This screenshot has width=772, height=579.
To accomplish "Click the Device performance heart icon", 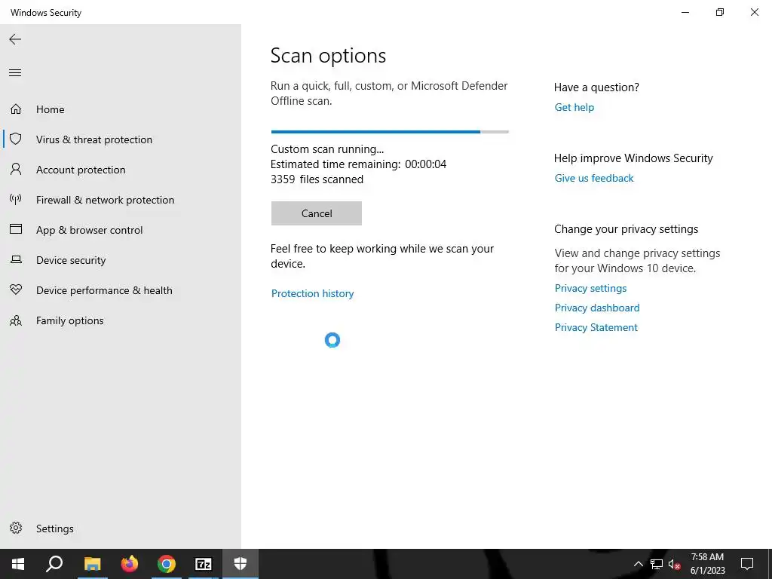I will point(16,289).
